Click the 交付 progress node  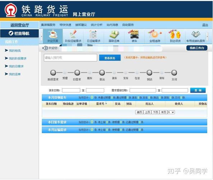[x=174, y=73]
